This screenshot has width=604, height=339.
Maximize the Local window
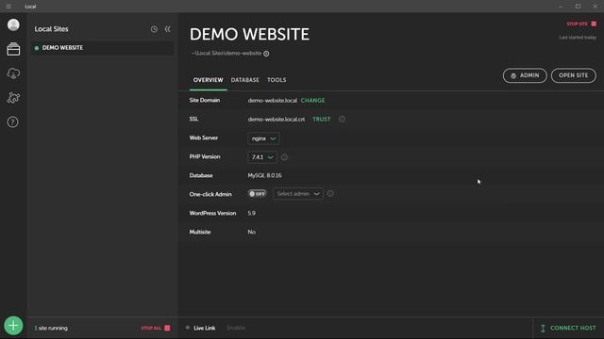tap(578, 7)
